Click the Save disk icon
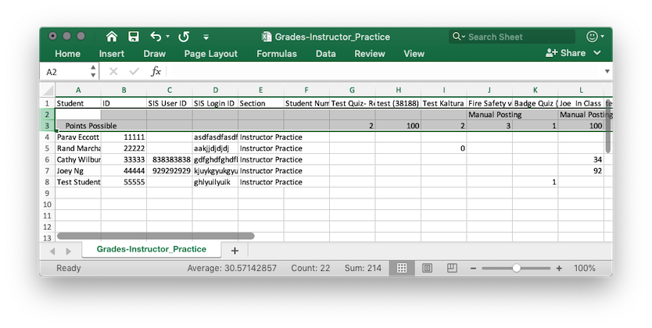This screenshot has width=652, height=328. 134,37
